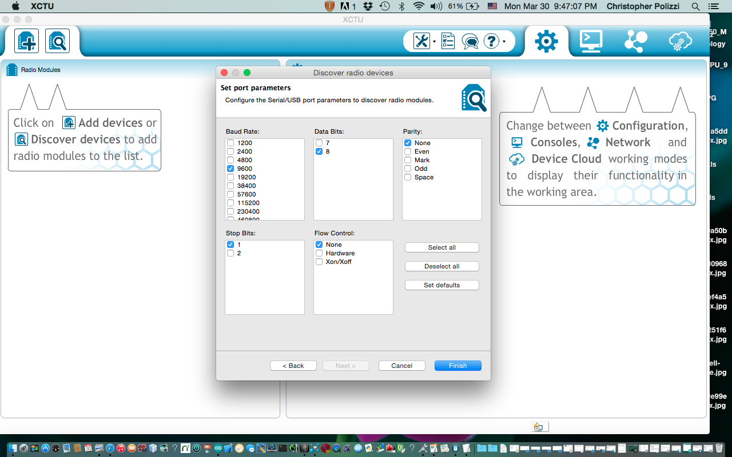Check the Space parity checkbox
This screenshot has width=732, height=457.
tap(408, 177)
